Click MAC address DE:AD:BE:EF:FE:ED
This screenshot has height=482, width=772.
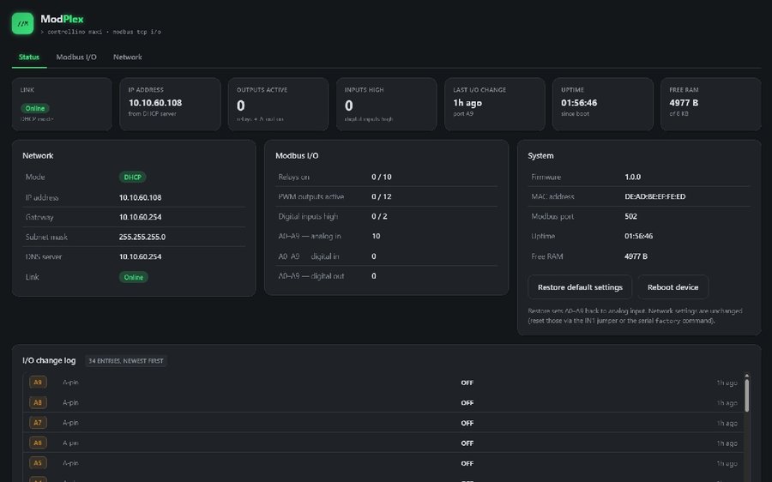654,196
